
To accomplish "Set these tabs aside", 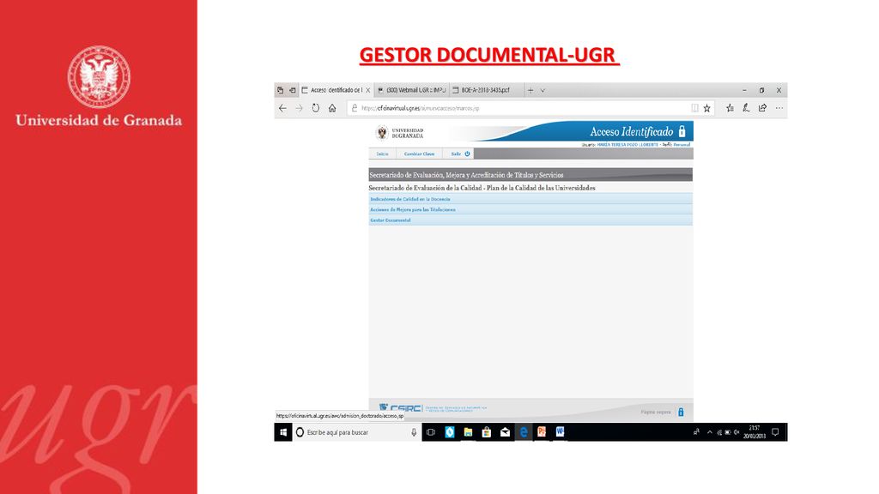I will coord(292,90).
